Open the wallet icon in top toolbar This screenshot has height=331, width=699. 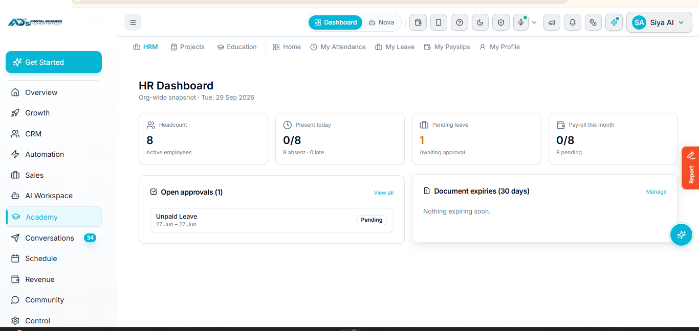click(x=418, y=22)
